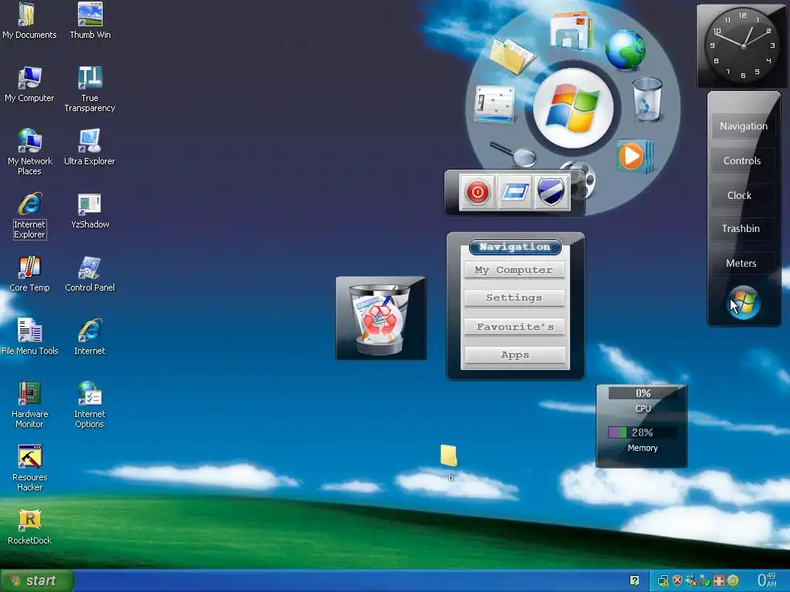This screenshot has height=592, width=790.
Task: Launch Resoures Hacker shortcut
Action: [x=29, y=468]
